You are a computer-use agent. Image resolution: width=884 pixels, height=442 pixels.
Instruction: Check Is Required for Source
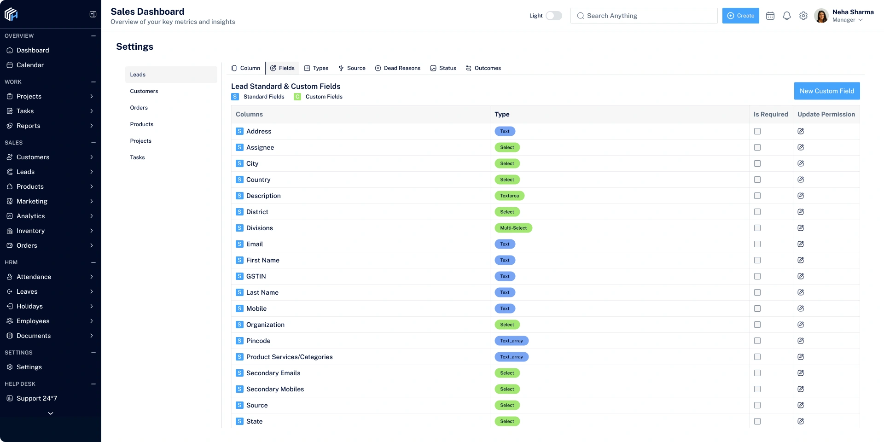click(x=757, y=405)
